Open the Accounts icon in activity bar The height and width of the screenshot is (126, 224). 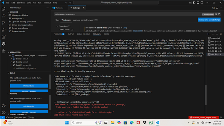pos(3,106)
